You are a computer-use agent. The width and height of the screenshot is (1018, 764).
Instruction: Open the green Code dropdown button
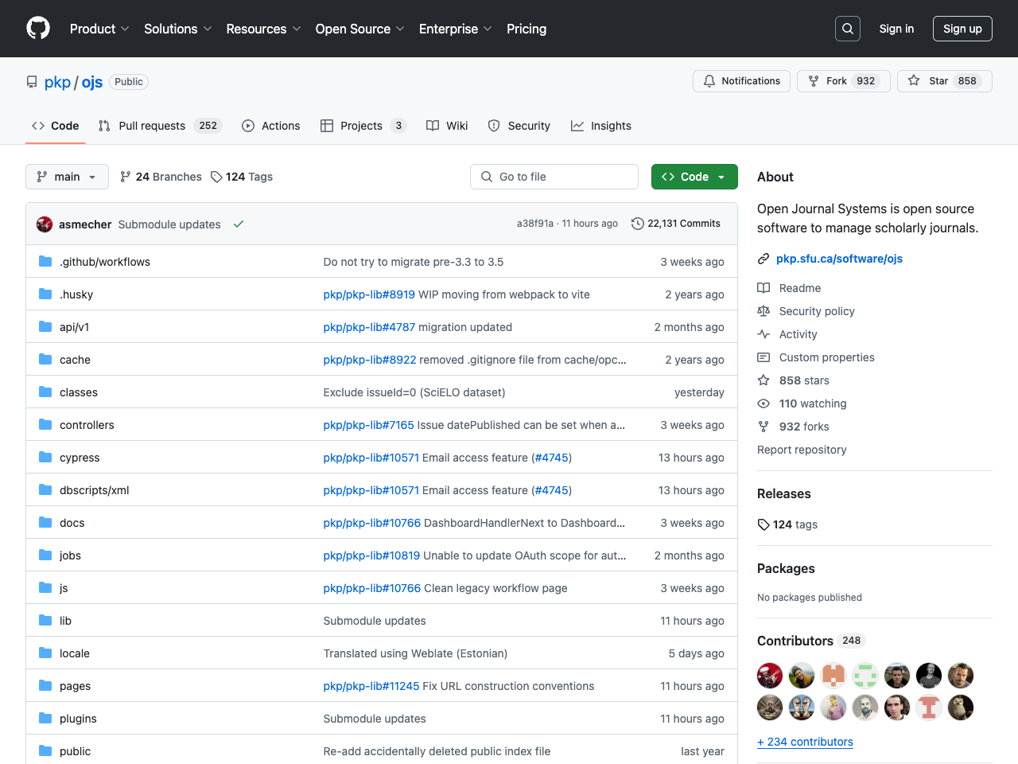pos(694,177)
